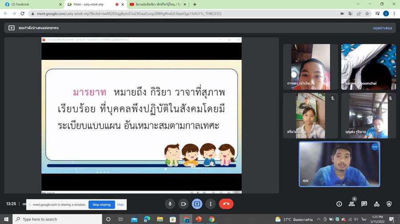Toggle the present screen button
Screen dimensions: 400x224
(197, 204)
